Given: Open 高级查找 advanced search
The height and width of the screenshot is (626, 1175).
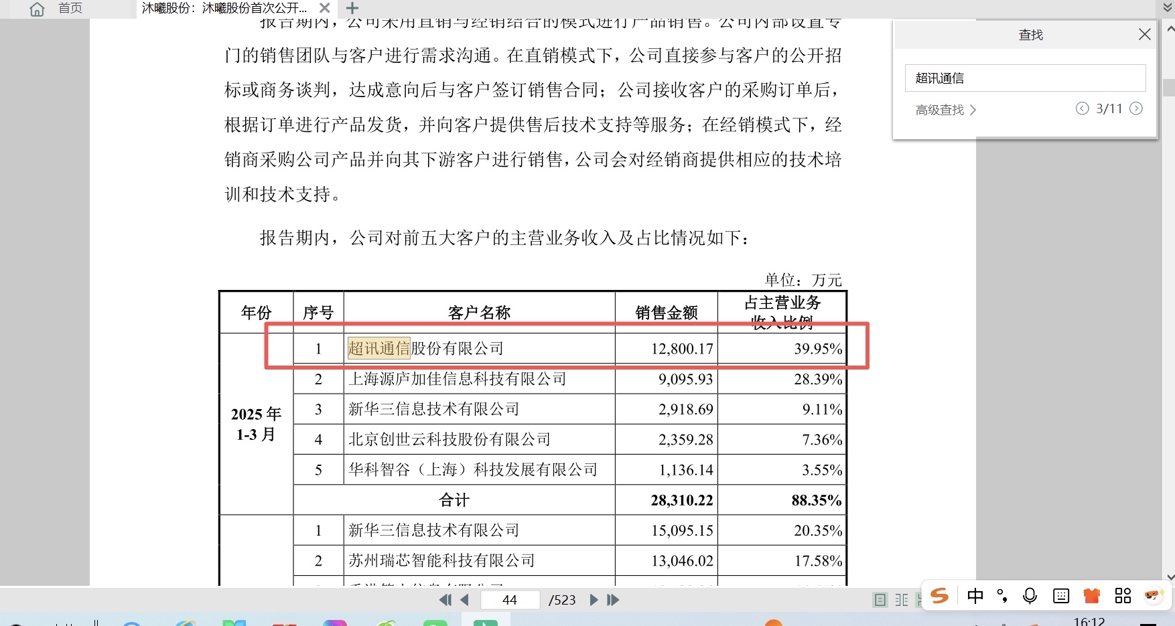Looking at the screenshot, I should [946, 110].
